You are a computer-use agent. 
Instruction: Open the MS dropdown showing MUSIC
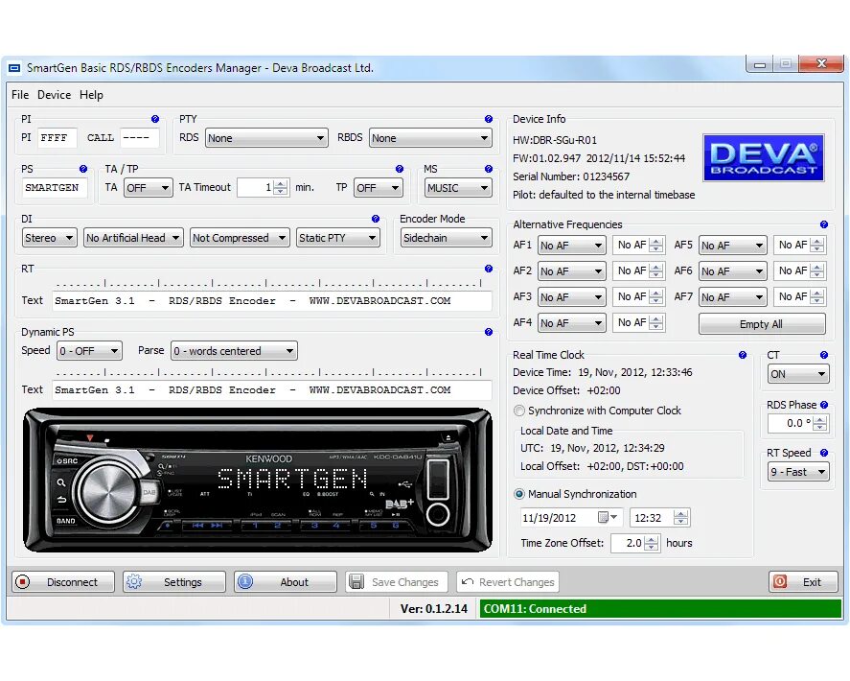tap(458, 188)
